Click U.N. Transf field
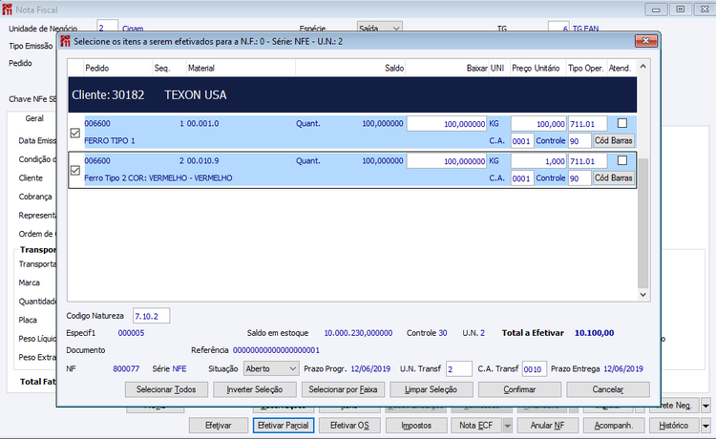This screenshot has height=439, width=716. pyautogui.click(x=458, y=368)
